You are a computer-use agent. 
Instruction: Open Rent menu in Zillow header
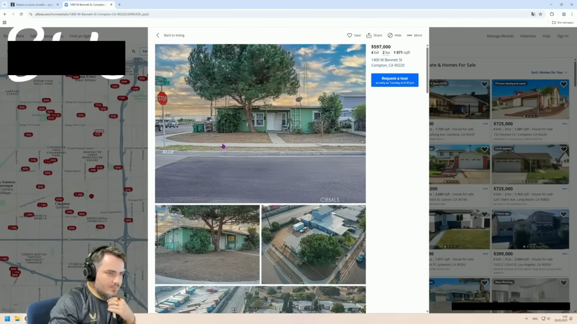20,36
